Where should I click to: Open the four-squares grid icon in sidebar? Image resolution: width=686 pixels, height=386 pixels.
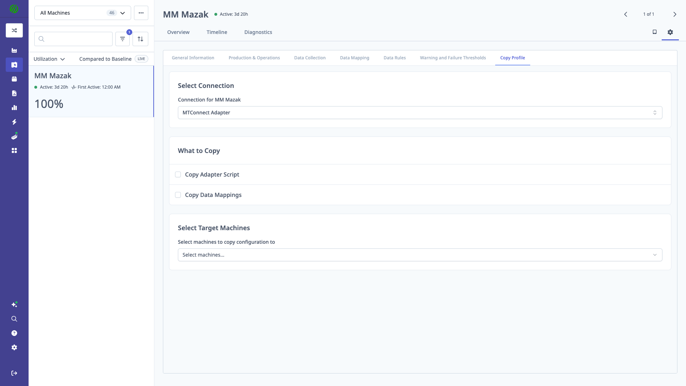[14, 150]
